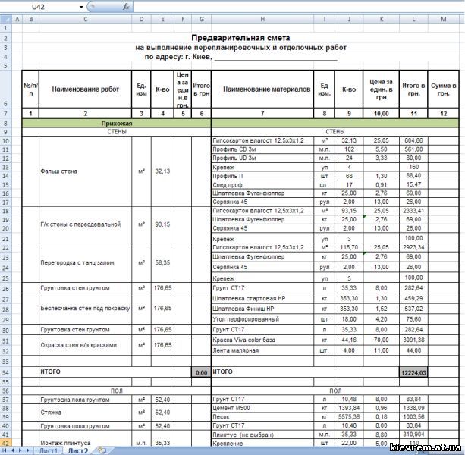Image resolution: width=465 pixels, height=455 pixels.
Task: Select column H by its header
Action: 262,19
